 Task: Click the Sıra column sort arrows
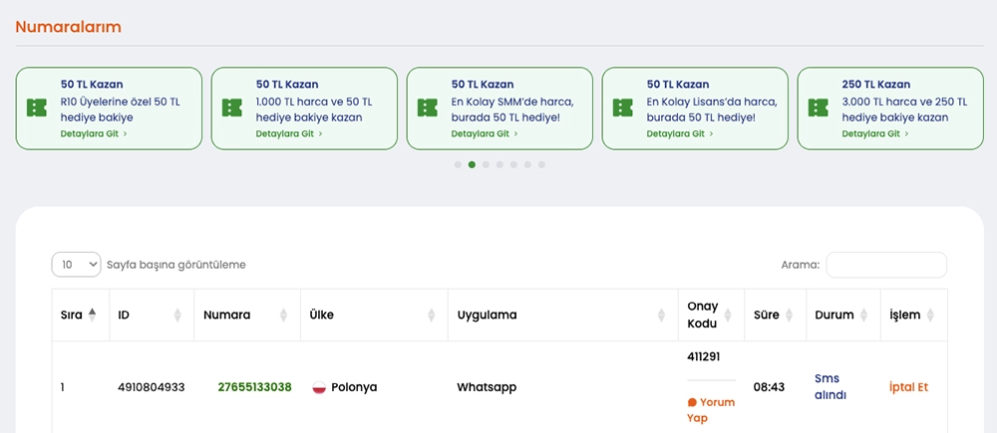[x=93, y=315]
